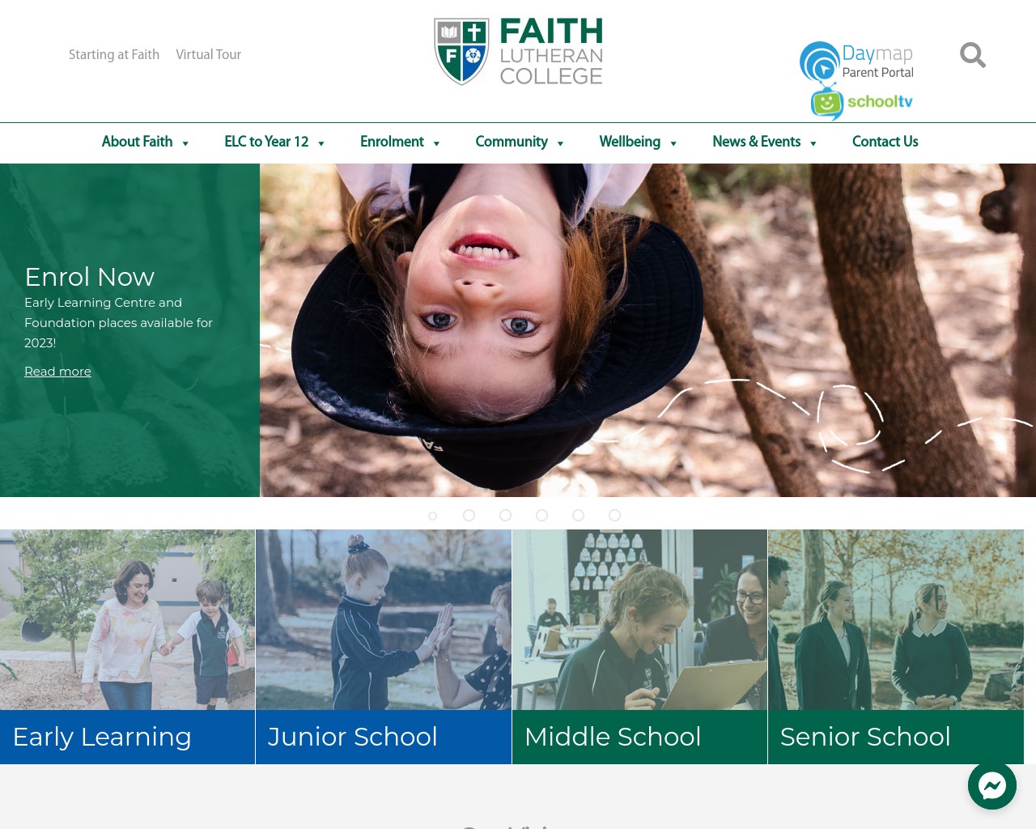
Task: Open the Senior School section
Action: click(895, 646)
